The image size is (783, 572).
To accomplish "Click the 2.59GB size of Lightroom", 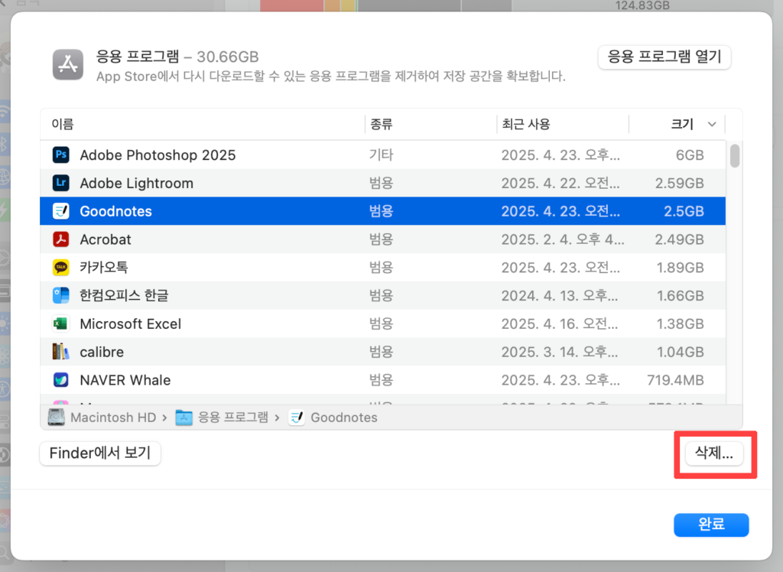I will [680, 183].
